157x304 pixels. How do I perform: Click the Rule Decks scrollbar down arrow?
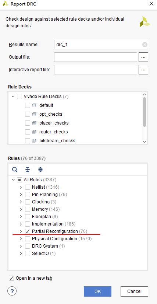(144, 142)
